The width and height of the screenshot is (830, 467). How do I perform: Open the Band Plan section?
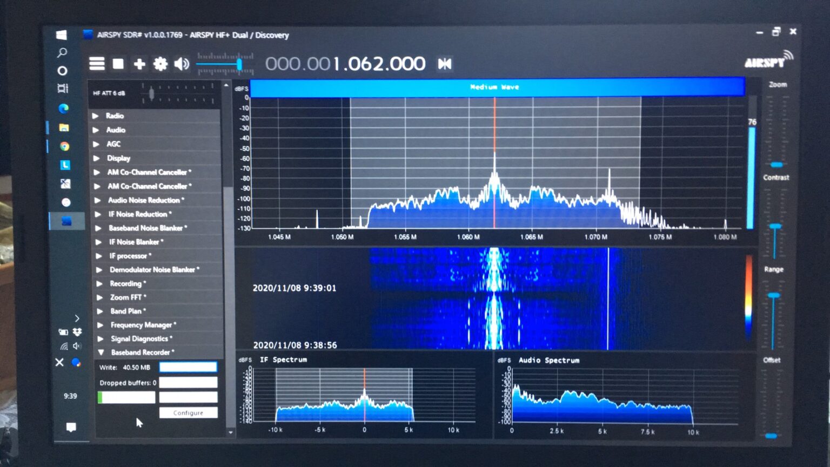click(126, 311)
